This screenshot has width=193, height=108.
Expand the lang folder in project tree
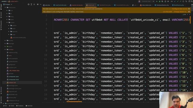(x=7, y=16)
